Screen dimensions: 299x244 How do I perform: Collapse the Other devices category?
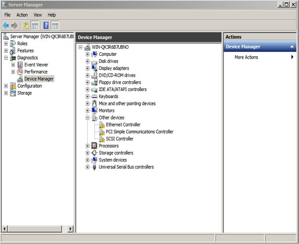(88, 118)
